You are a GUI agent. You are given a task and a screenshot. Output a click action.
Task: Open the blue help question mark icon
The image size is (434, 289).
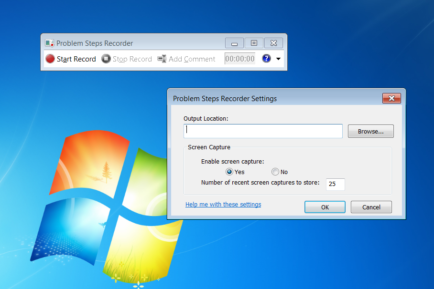pos(266,59)
